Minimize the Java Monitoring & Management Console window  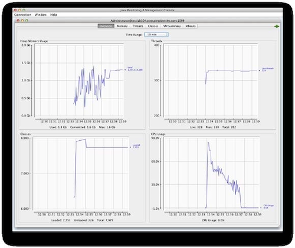pos(19,10)
